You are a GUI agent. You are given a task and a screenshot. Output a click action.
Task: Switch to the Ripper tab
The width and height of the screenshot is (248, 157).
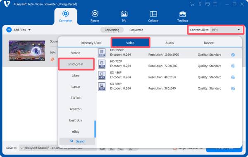coord(95,17)
